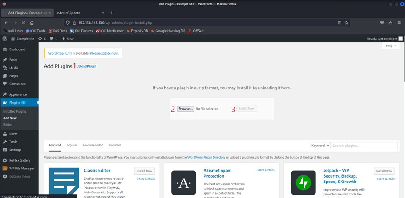
Task: Click the insecure lock icon in address bar
Action: click(x=74, y=23)
